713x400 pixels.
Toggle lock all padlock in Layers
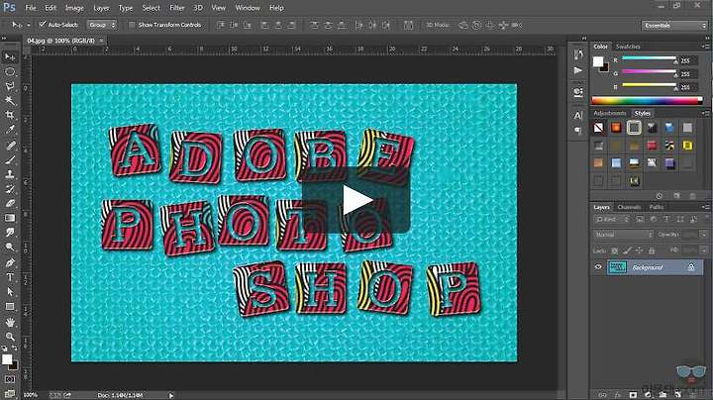point(652,250)
